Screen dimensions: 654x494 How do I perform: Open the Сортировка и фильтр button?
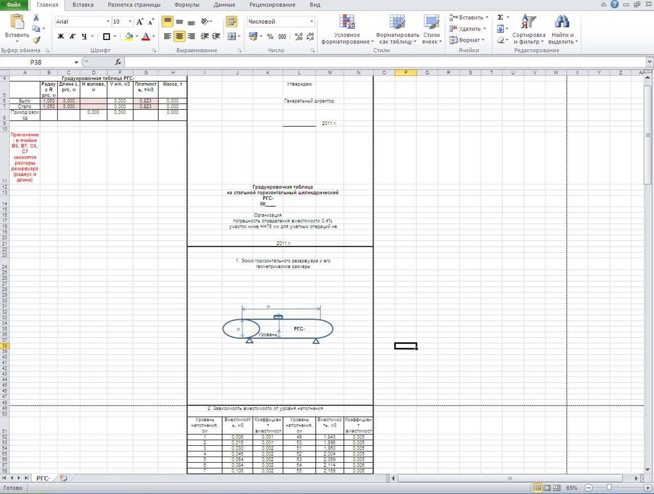pyautogui.click(x=529, y=29)
